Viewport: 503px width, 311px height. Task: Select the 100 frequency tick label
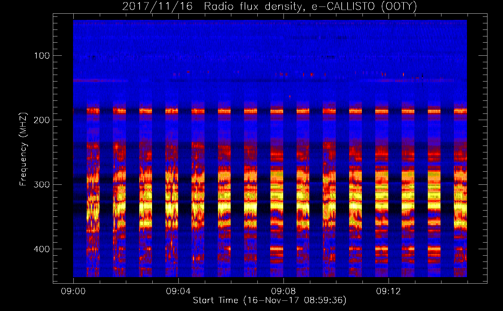[x=42, y=56]
